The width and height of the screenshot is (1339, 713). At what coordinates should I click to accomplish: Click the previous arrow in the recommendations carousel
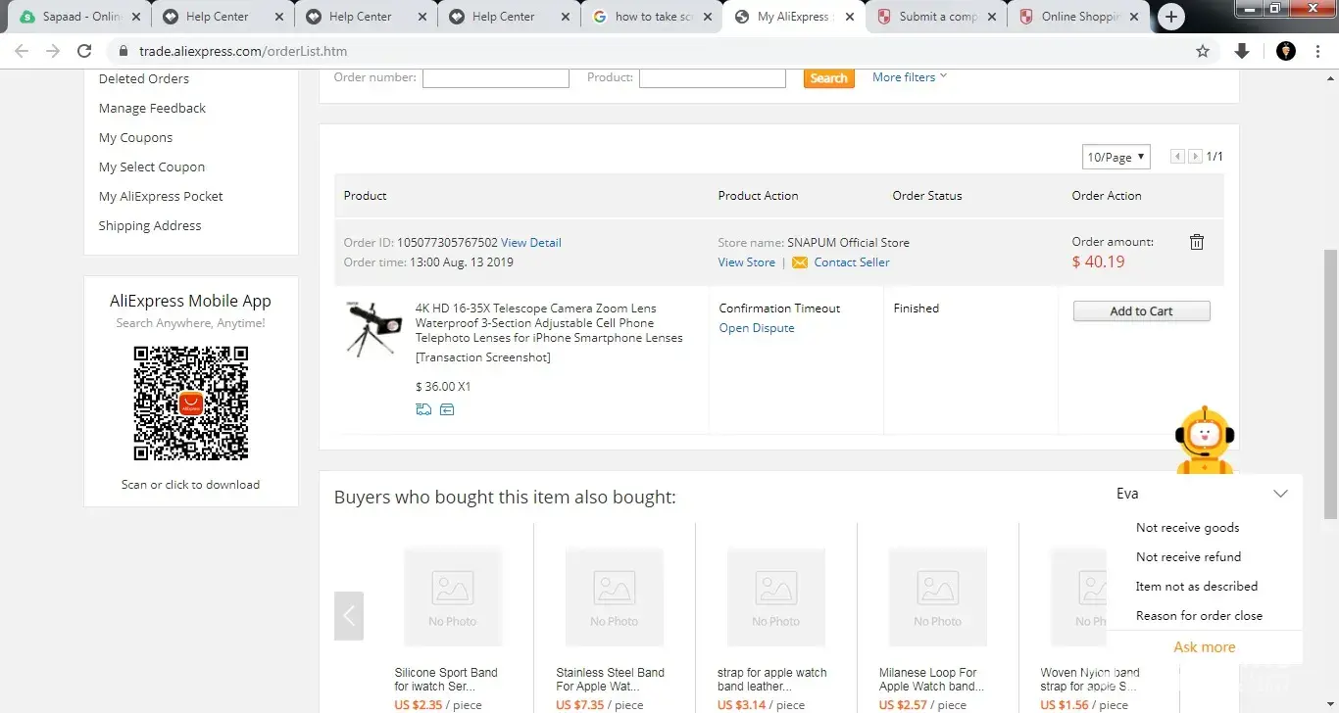pos(349,616)
